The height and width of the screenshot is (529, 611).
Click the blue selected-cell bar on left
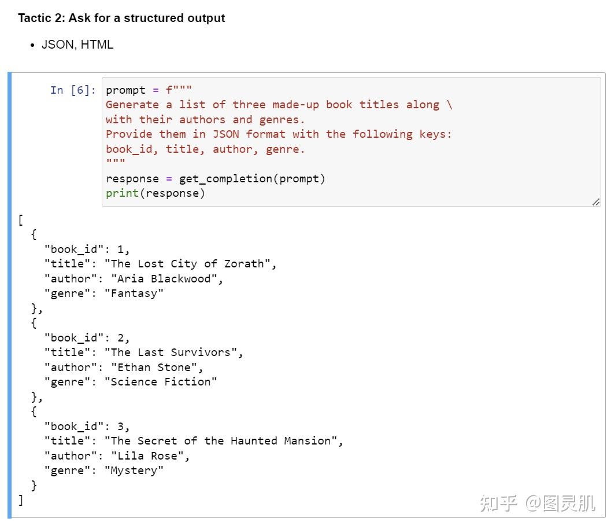[x=9, y=295]
